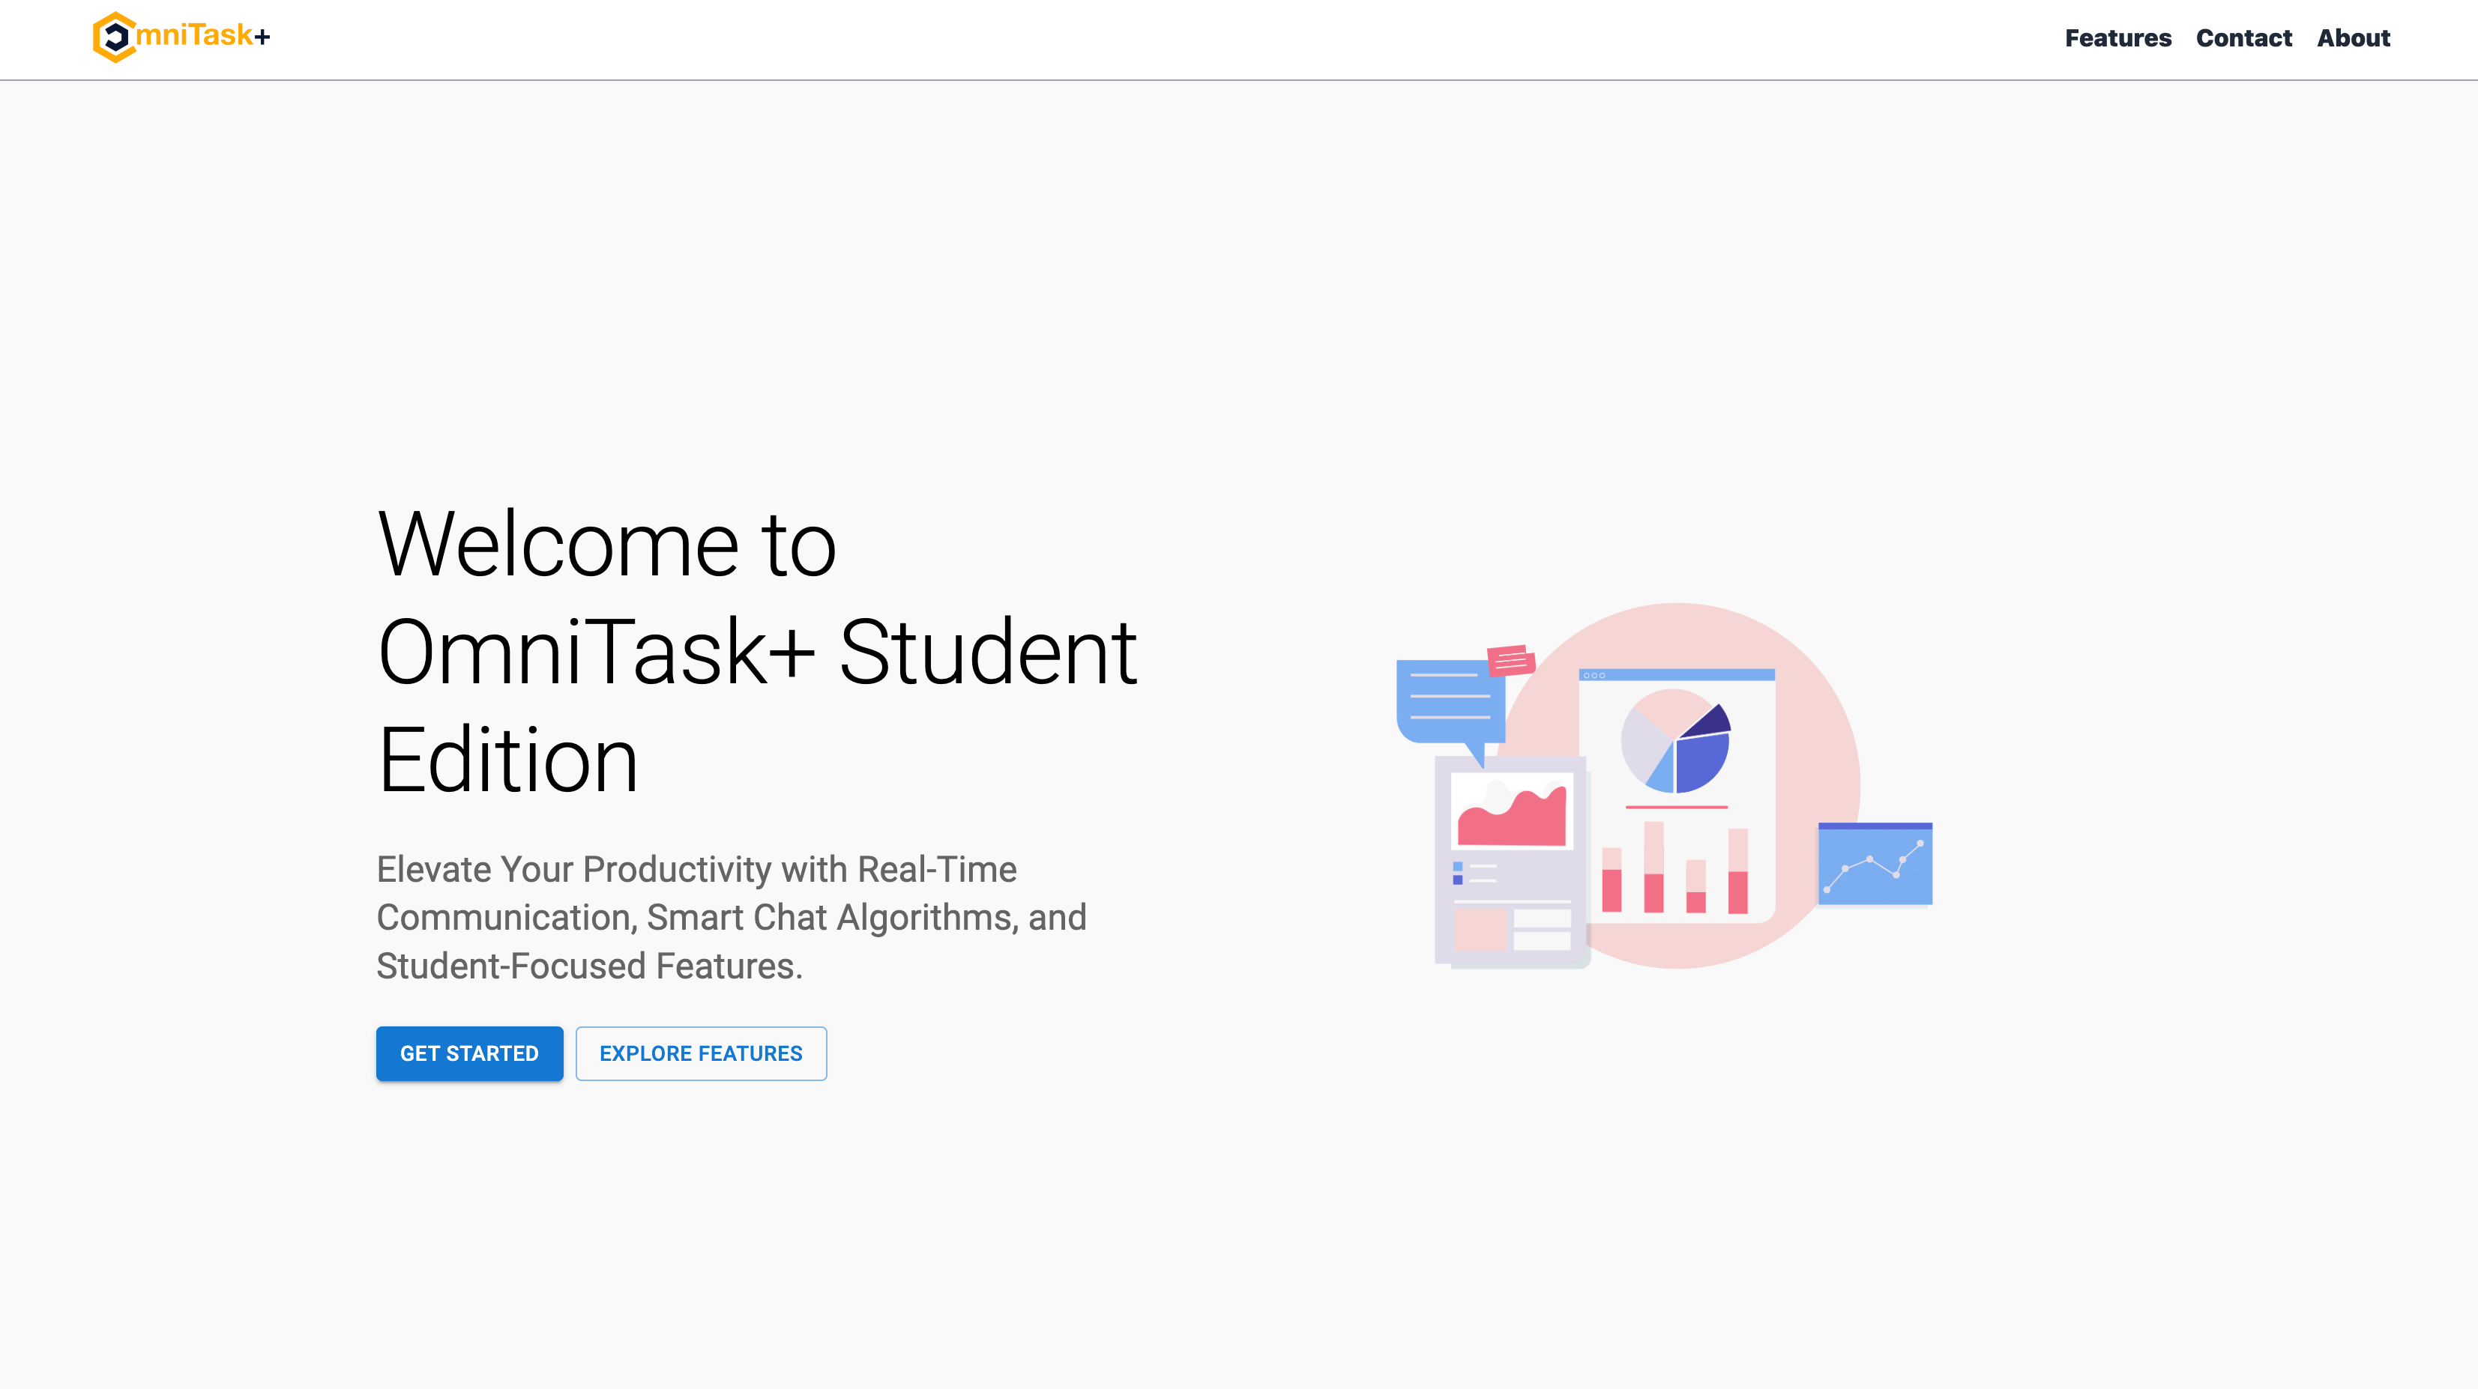Image resolution: width=2478 pixels, height=1389 pixels.
Task: Click the pie chart in the illustration
Action: point(1676,741)
